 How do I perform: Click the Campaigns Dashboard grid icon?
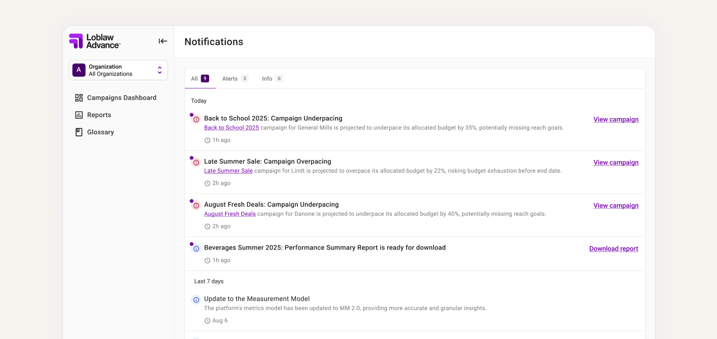pos(79,97)
